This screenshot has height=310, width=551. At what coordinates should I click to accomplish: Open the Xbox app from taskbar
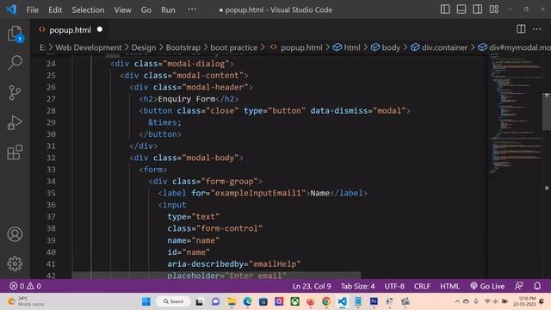point(294,301)
